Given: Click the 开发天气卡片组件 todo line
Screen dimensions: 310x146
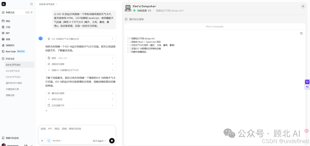Looking at the screenshot, I should [151, 45].
